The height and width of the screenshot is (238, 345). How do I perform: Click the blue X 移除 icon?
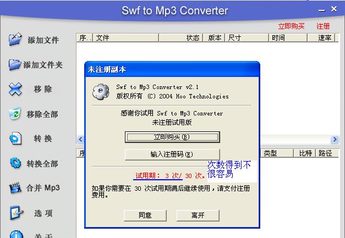tap(15, 89)
